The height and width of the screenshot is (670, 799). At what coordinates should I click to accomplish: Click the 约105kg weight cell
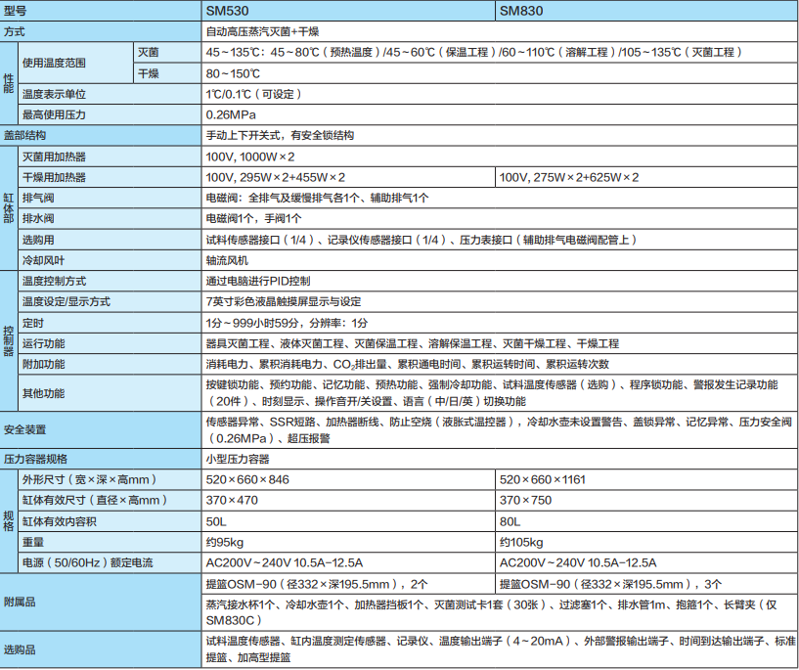click(x=521, y=542)
